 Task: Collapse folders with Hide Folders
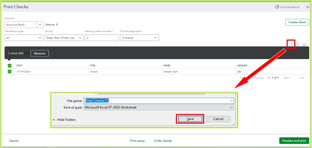64,120
